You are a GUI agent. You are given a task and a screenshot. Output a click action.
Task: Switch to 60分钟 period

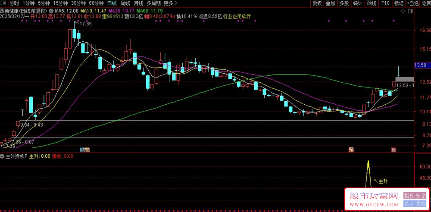click(x=97, y=3)
